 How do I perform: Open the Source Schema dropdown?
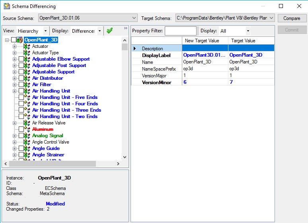tap(134, 18)
